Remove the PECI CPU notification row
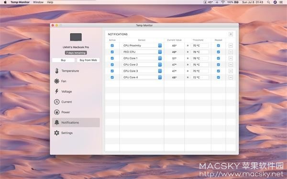 pyautogui.click(x=231, y=52)
